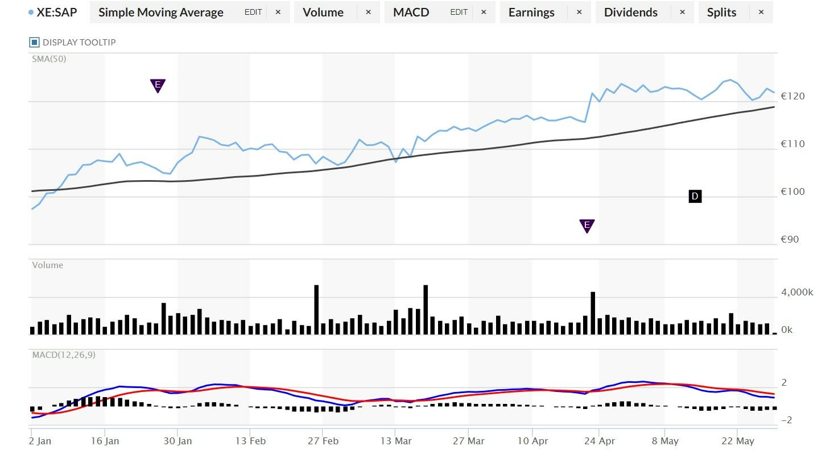Remove the Simple Moving Average indicator
Viewport: 834px width, 463px height.
(x=278, y=12)
